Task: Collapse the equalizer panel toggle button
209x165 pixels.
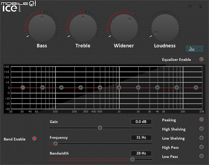Action: coord(194,49)
